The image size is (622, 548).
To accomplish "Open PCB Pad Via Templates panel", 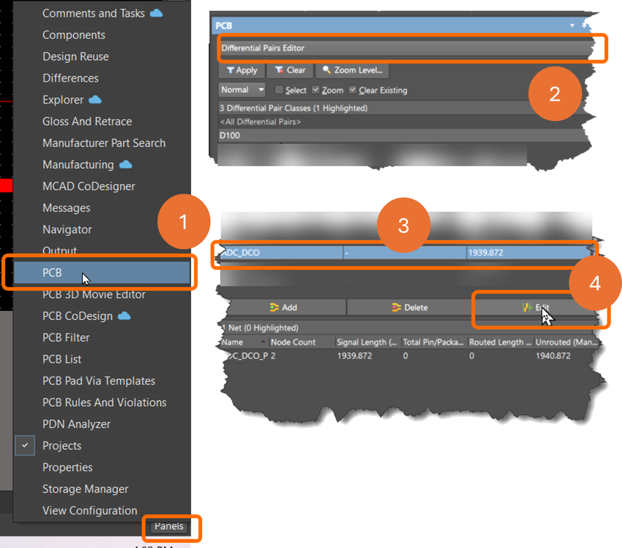I will click(99, 381).
